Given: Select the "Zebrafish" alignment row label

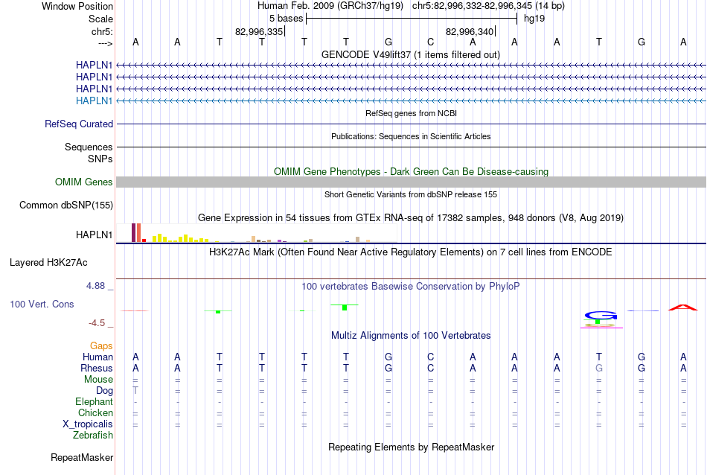Looking at the screenshot, I should [x=93, y=436].
